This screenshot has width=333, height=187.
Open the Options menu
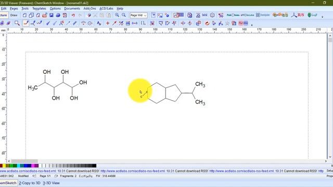[x=55, y=8]
